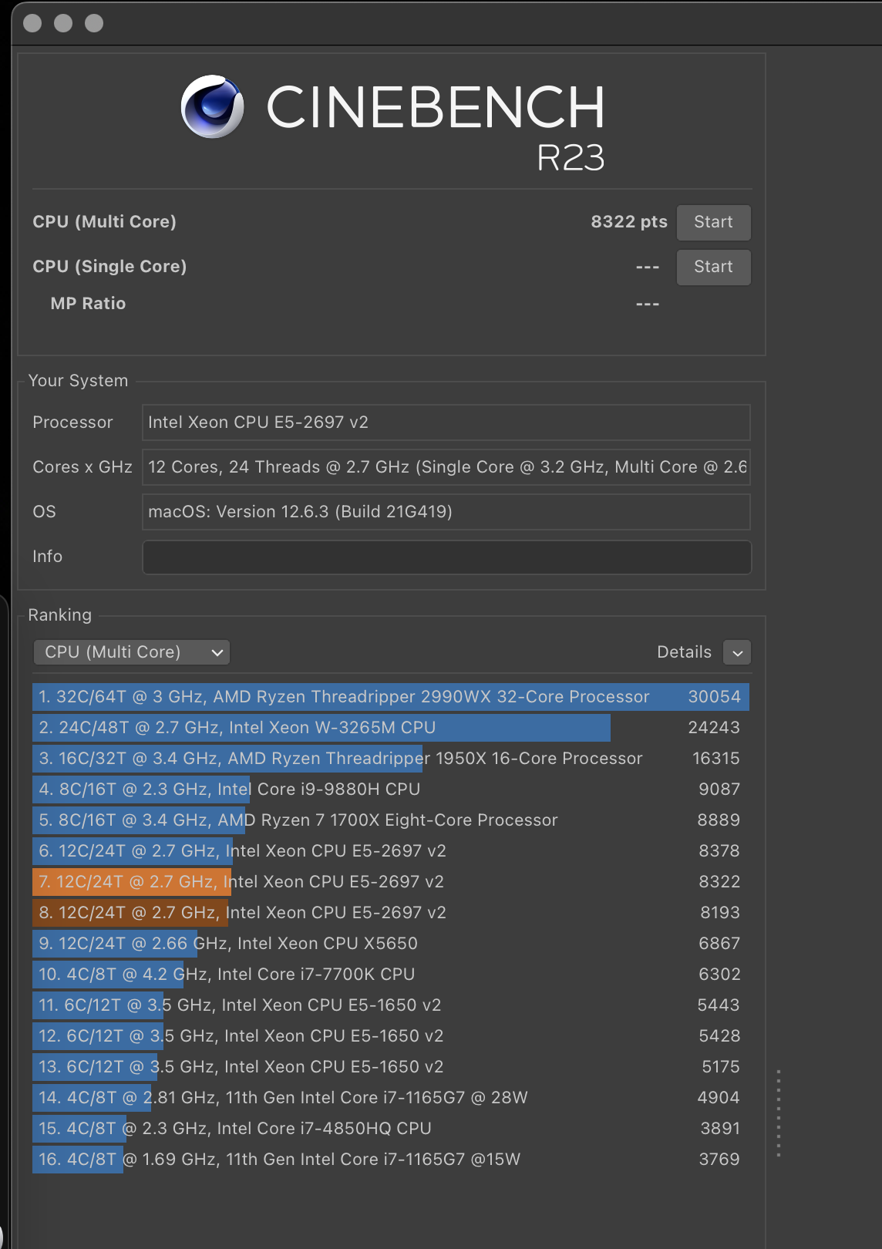This screenshot has height=1249, width=882.
Task: Click the MP Ratio label
Action: [x=88, y=304]
